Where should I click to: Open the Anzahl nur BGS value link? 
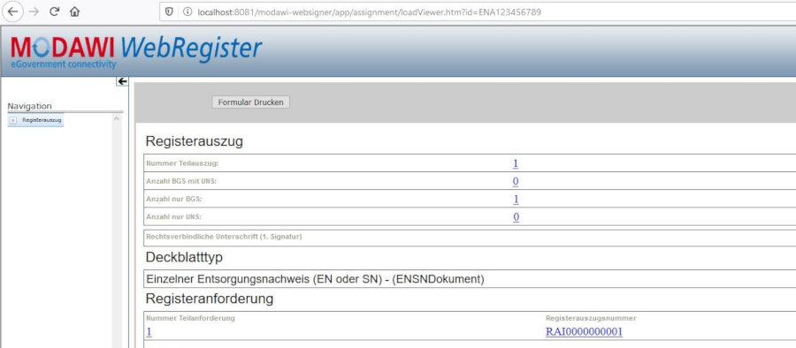click(516, 200)
